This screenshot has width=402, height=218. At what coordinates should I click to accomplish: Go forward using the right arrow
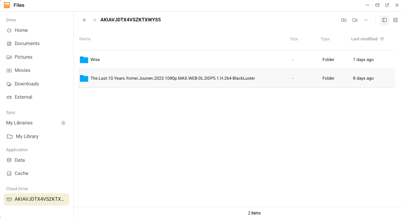pyautogui.click(x=94, y=20)
